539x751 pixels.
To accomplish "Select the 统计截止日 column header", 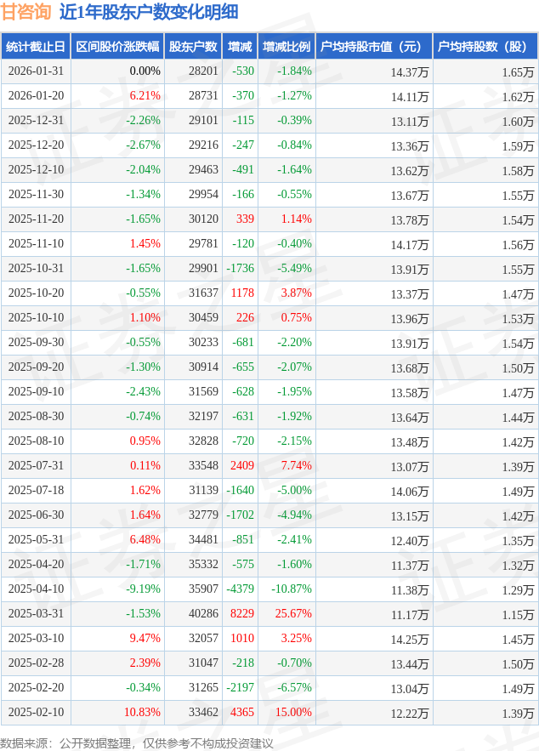I will click(x=35, y=47).
